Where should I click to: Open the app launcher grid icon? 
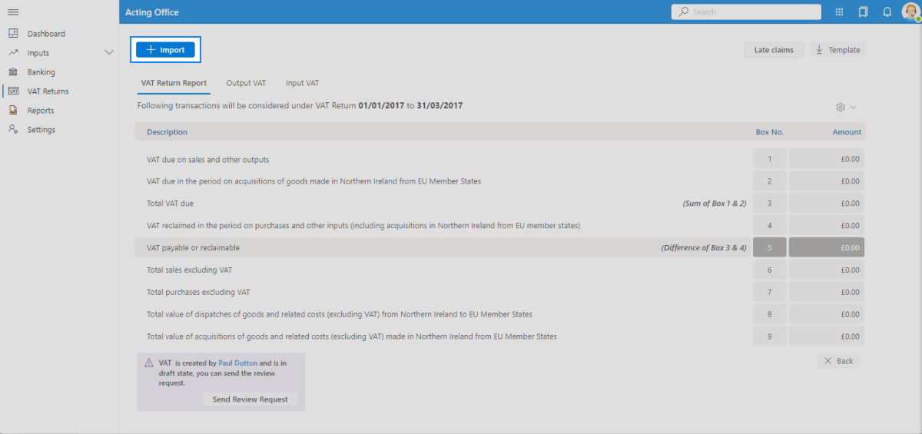[x=839, y=12]
